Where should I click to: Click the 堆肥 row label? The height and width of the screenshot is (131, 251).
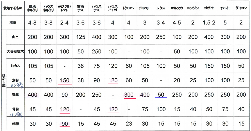click(x=13, y=23)
